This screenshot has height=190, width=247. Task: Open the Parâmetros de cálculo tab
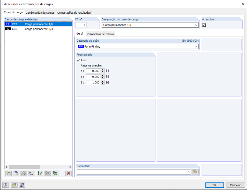(100, 34)
